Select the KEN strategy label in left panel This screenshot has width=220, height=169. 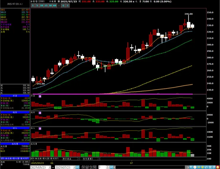(x=15, y=159)
